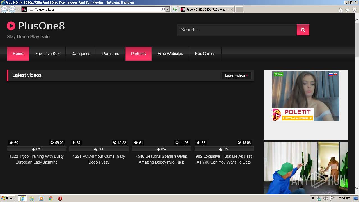Click the clock icon beside 11:05
Screen dimensions: 359x202
tap(177, 143)
